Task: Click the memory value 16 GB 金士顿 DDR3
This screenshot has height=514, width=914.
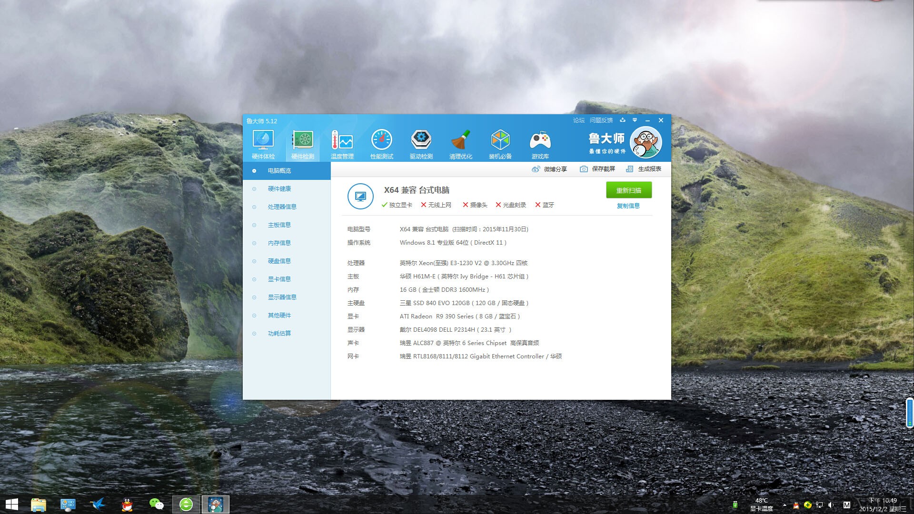Action: pos(444,289)
